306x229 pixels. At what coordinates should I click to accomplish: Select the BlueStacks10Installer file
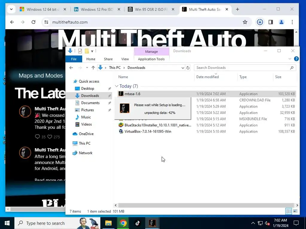click(207, 125)
